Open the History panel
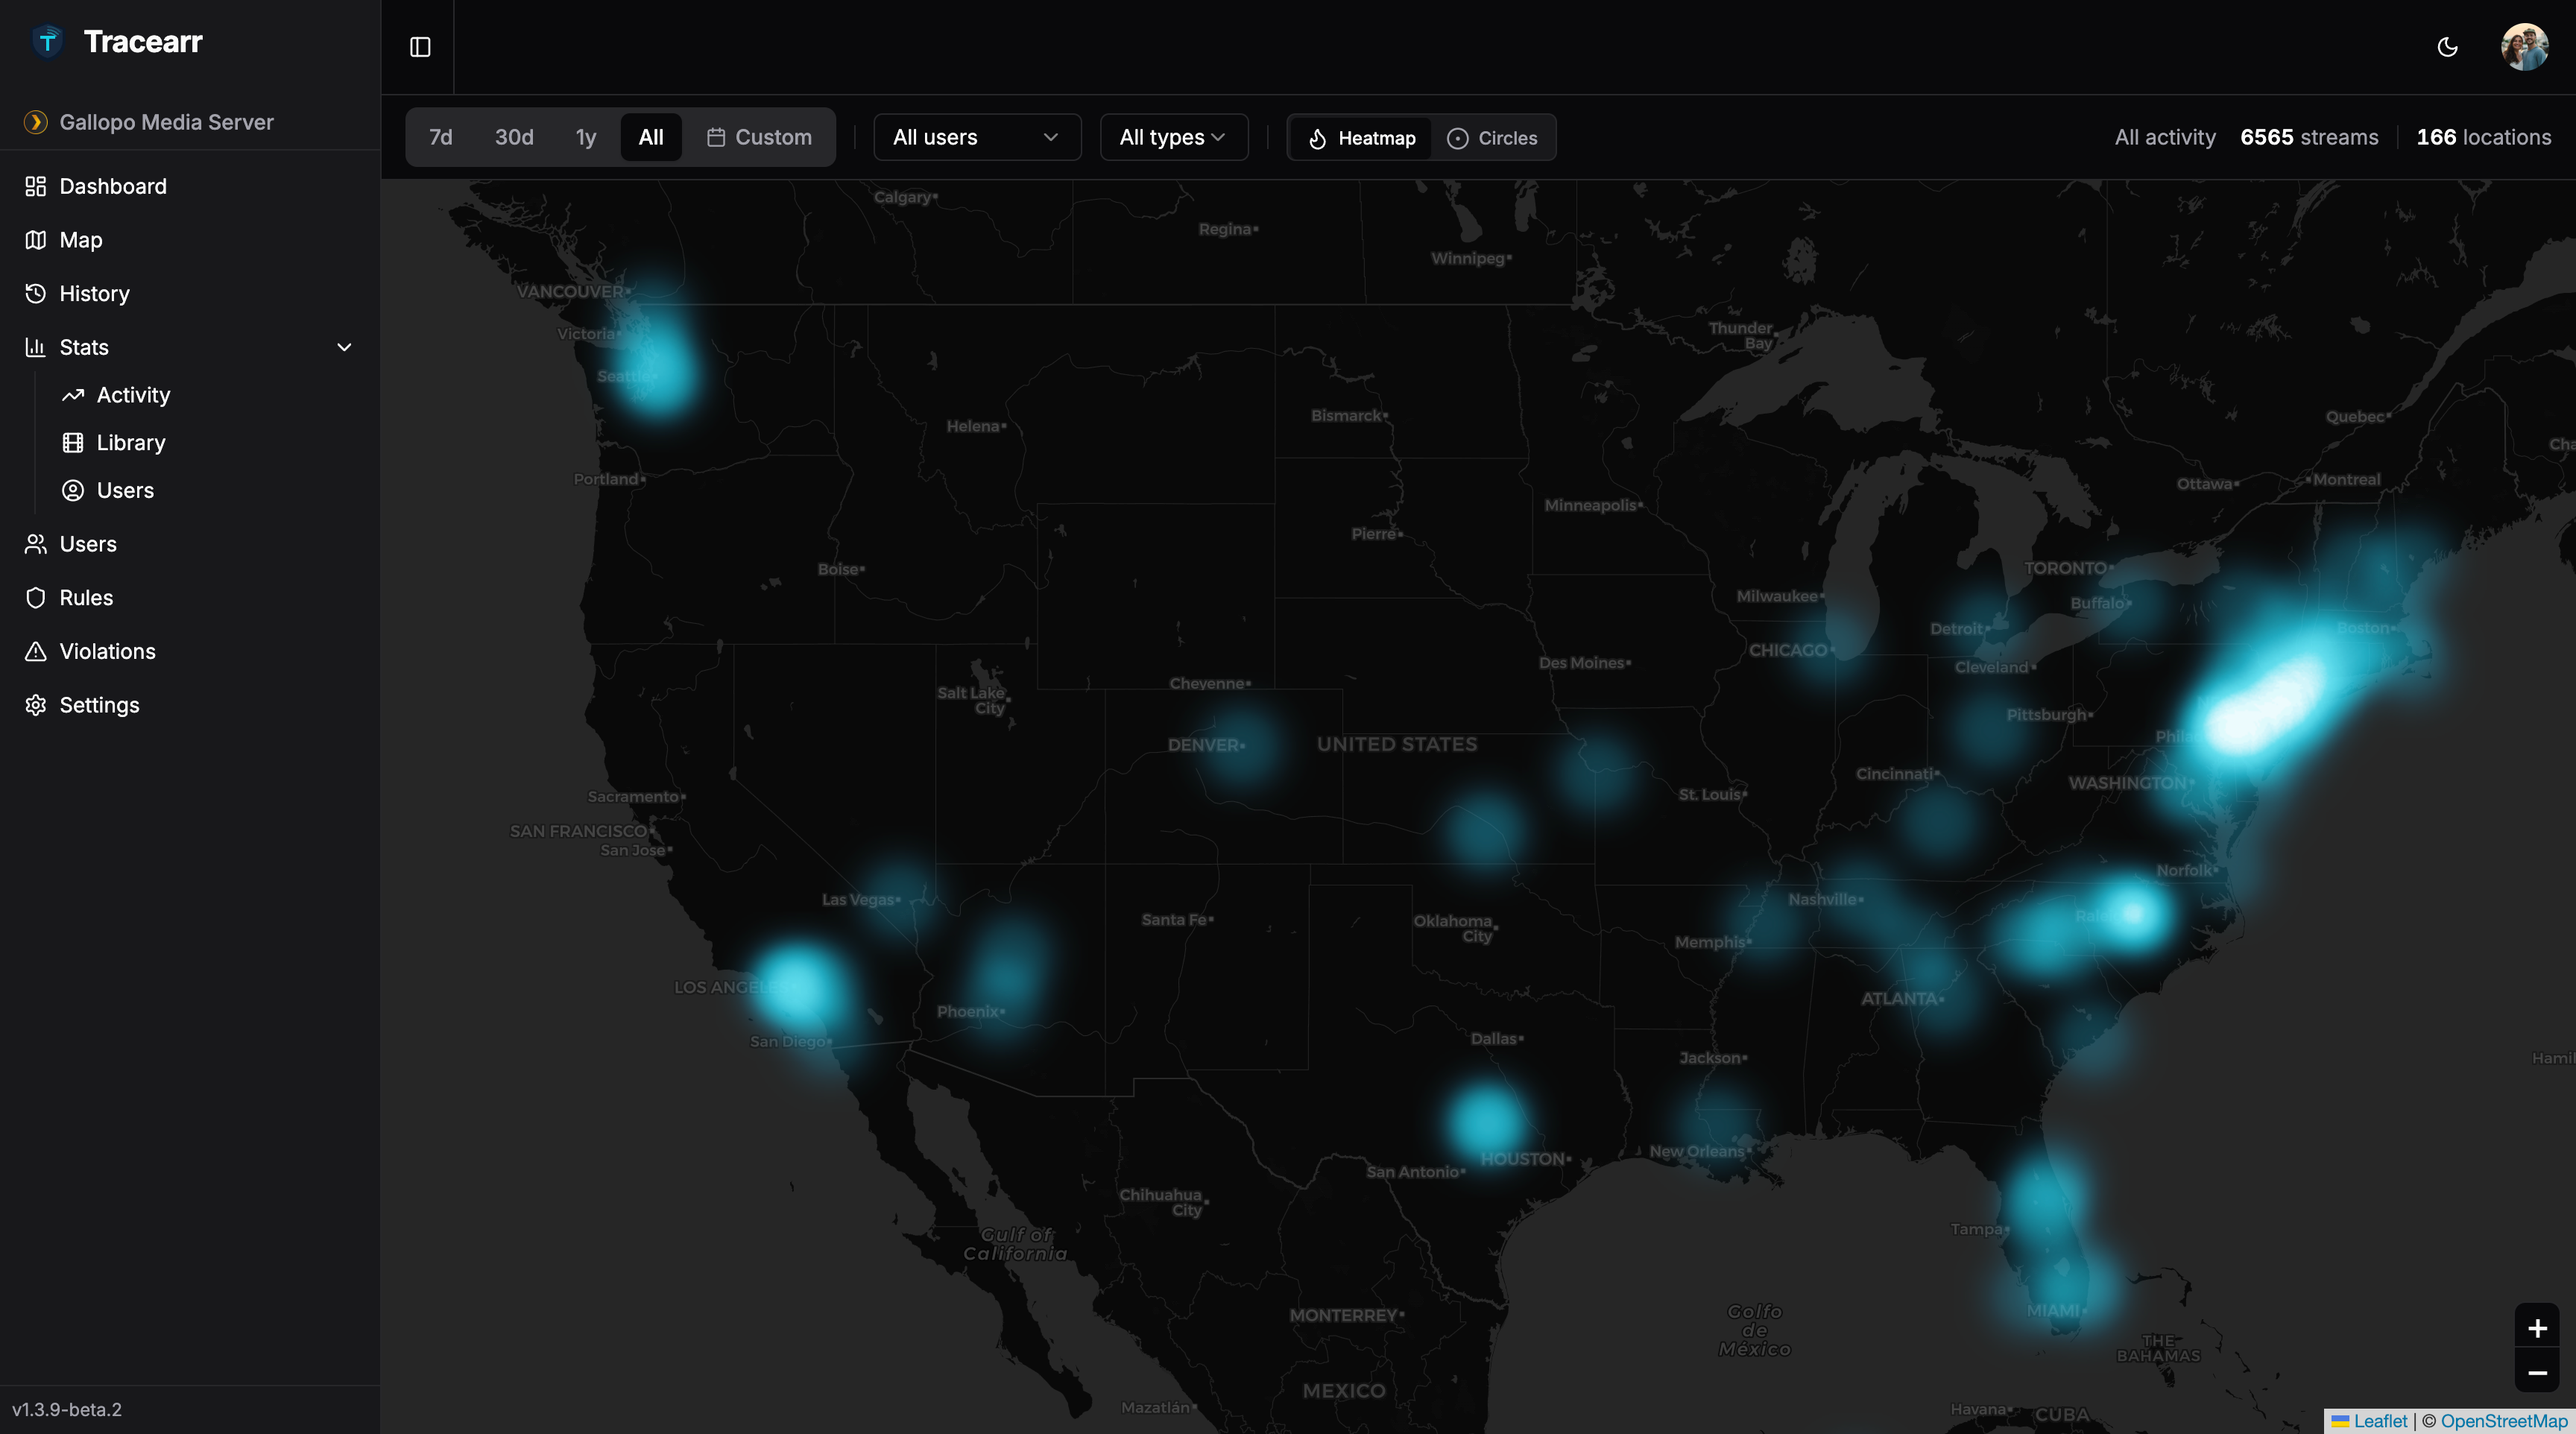Screen dimensions: 2576x1434 (93, 293)
